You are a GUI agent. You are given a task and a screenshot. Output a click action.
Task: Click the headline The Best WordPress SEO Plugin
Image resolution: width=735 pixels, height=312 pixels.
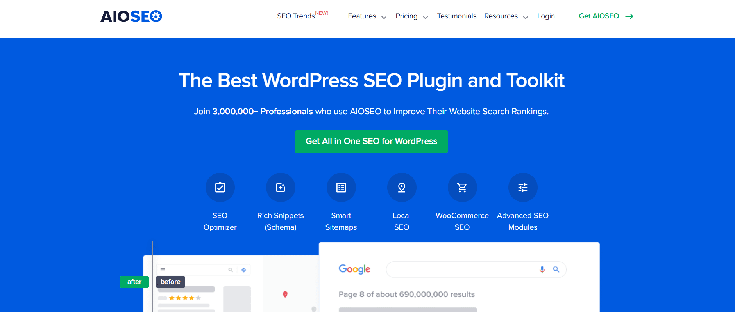point(371,81)
